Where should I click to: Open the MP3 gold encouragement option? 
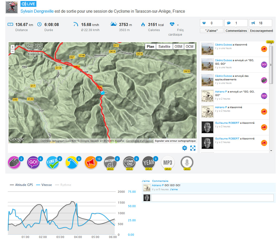pos(168,163)
